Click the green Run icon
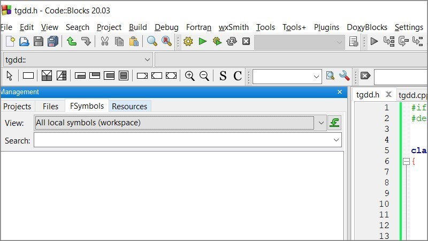The image size is (428, 241). [x=203, y=42]
